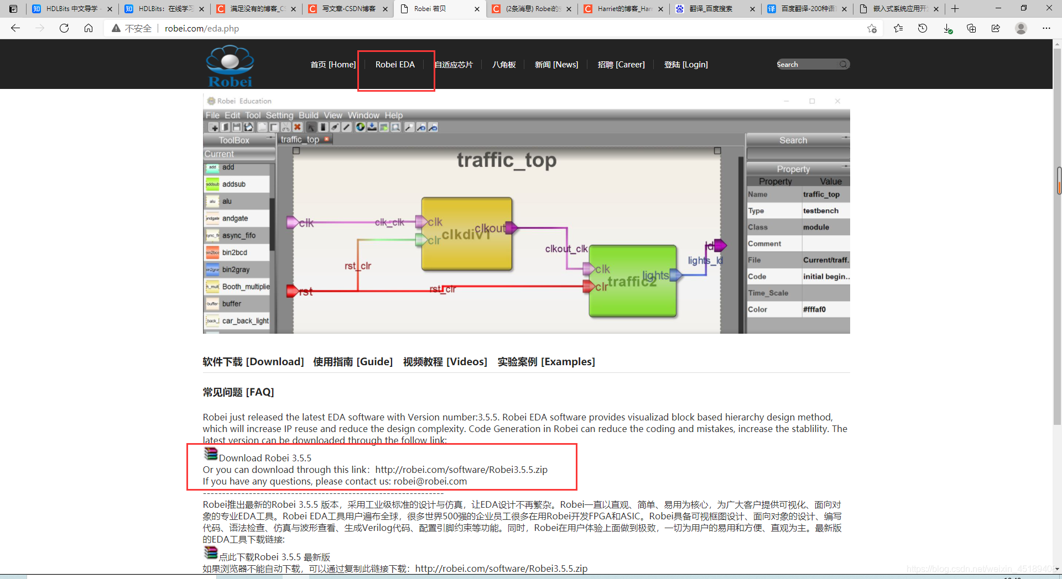Open 常见问题 [FAQ] link
This screenshot has width=1062, height=579.
click(x=238, y=392)
